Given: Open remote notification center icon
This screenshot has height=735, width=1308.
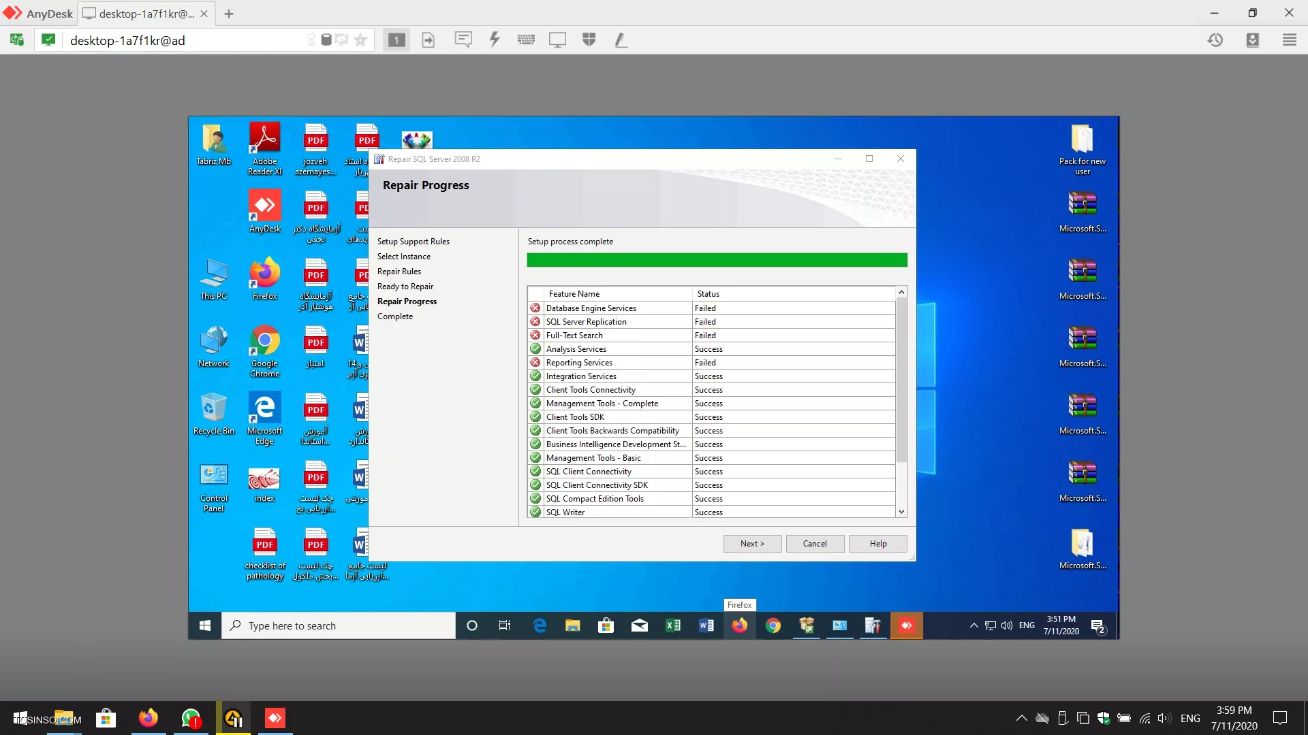Looking at the screenshot, I should pos(1097,626).
